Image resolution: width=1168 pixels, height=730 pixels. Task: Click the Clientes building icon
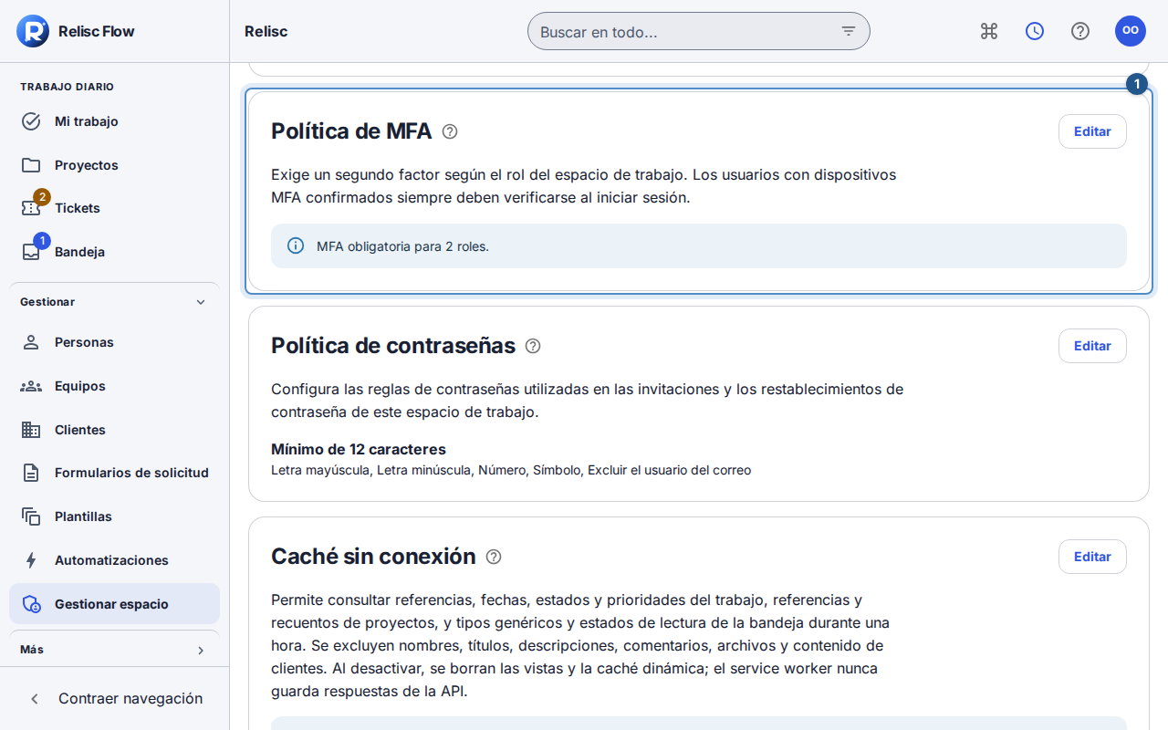click(31, 430)
